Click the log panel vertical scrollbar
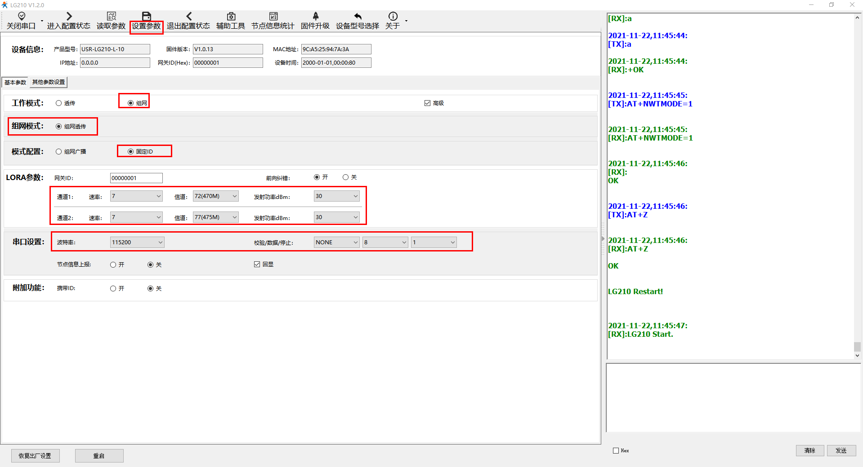The width and height of the screenshot is (863, 467). (857, 346)
